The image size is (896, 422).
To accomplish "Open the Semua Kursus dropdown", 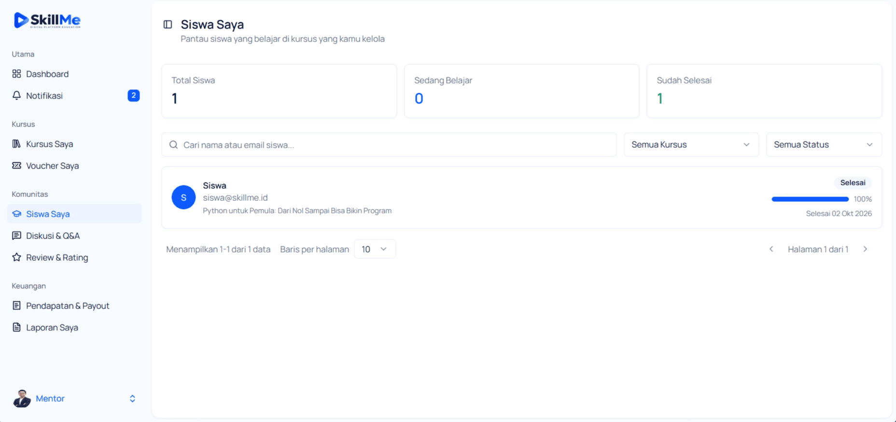I will [691, 145].
